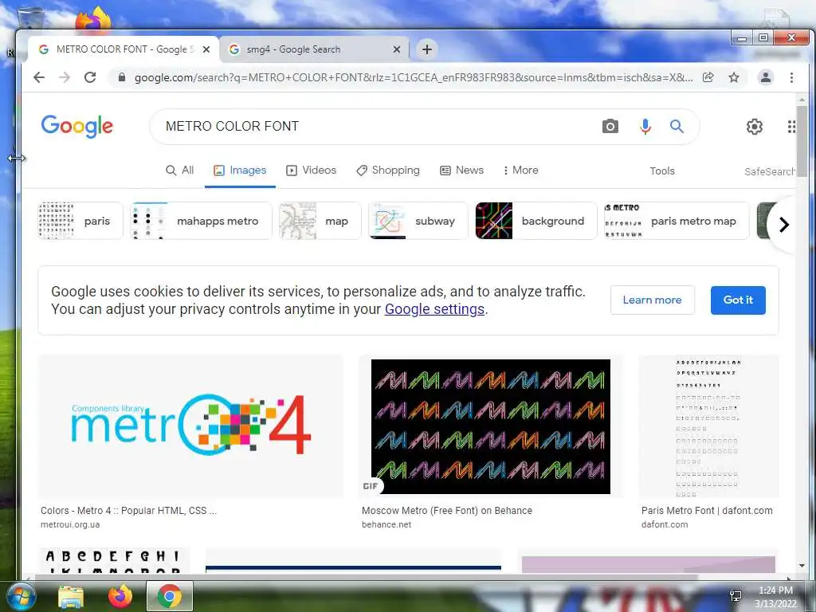Viewport: 816px width, 612px height.
Task: Filter images by paris metro map chip
Action: pyautogui.click(x=676, y=221)
